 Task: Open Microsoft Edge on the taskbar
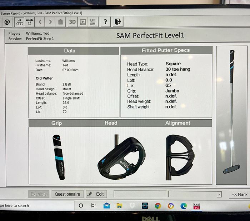[x=184, y=206]
